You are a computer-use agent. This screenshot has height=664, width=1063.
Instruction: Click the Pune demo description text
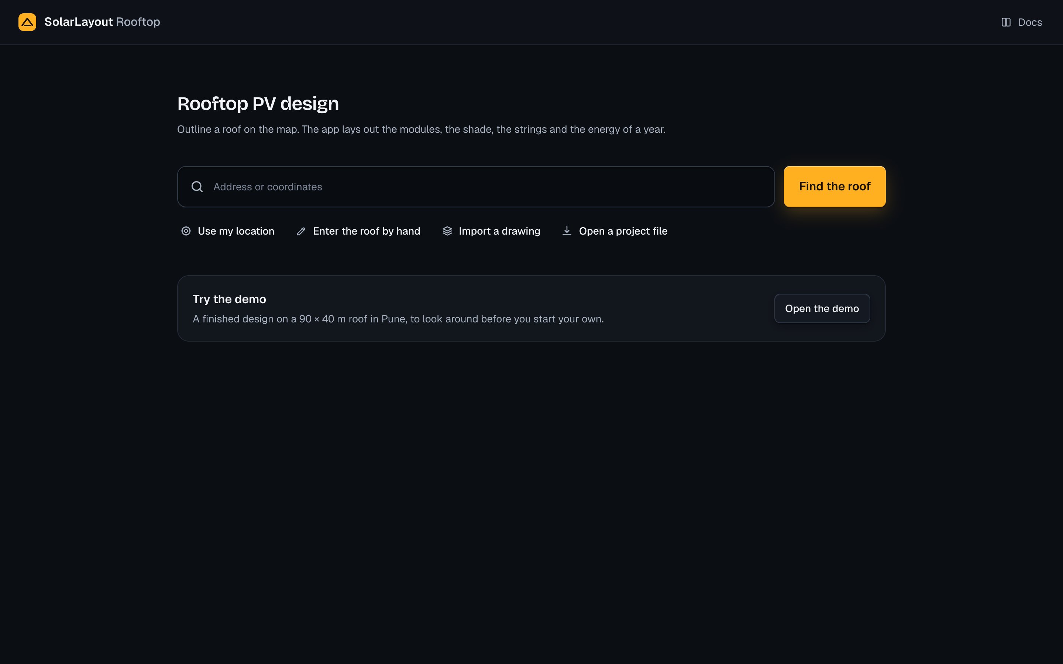tap(398, 319)
